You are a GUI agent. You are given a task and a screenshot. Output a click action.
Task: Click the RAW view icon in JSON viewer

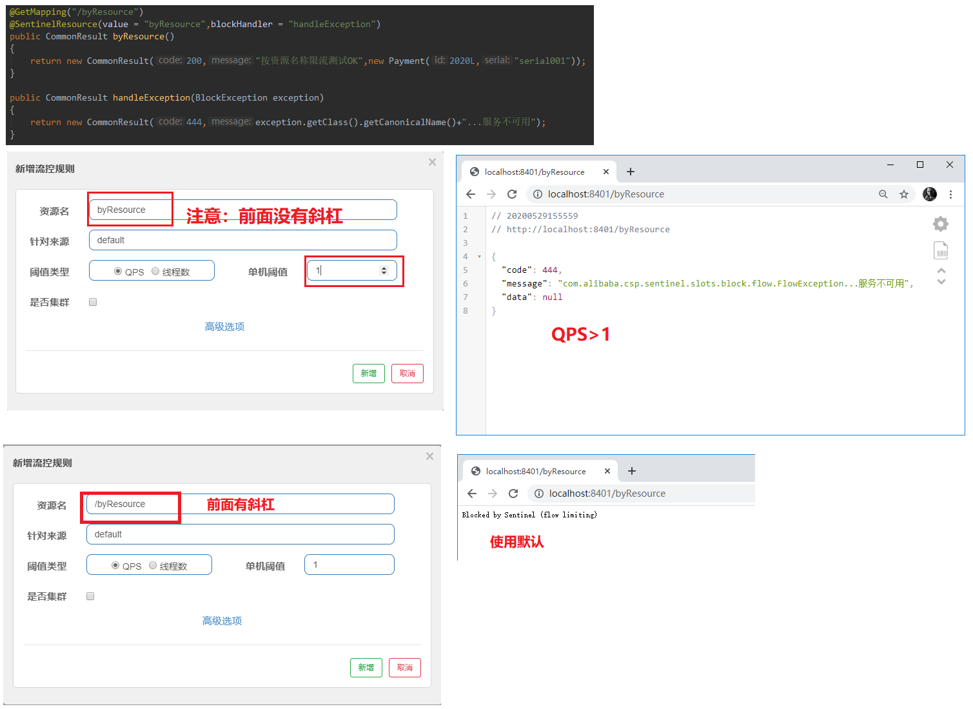(x=941, y=250)
